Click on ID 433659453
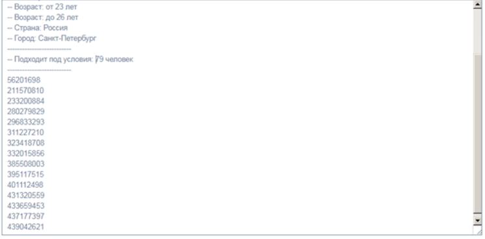The width and height of the screenshot is (485, 239). click(26, 206)
